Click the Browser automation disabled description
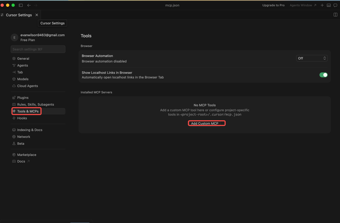340x223 pixels. pos(104,61)
